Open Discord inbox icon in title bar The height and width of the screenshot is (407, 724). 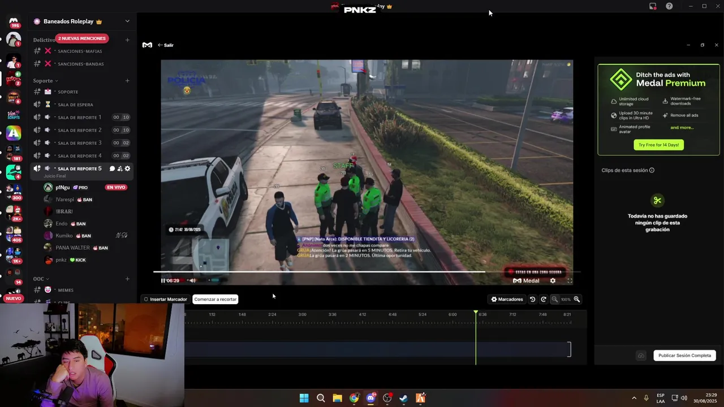click(653, 6)
